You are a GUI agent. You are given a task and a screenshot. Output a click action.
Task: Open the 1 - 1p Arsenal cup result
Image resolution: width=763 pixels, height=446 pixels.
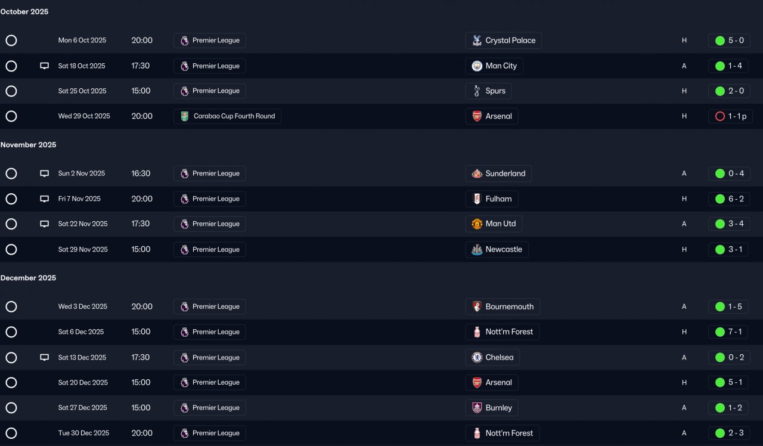(x=730, y=116)
